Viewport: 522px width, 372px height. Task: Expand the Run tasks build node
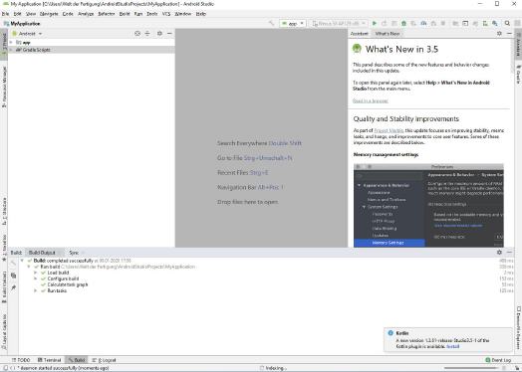[36, 290]
